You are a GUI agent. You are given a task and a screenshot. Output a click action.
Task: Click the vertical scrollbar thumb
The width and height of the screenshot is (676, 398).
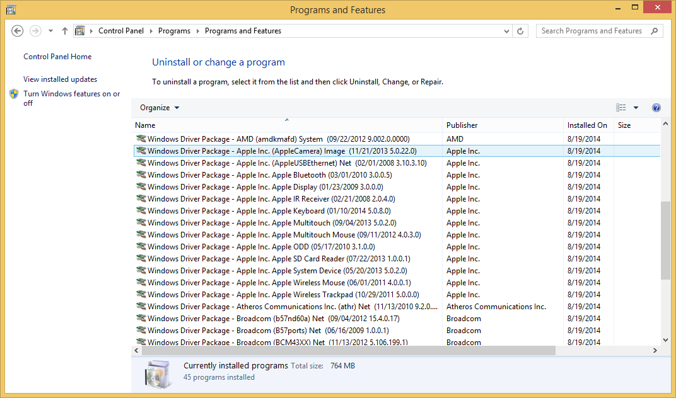665,241
